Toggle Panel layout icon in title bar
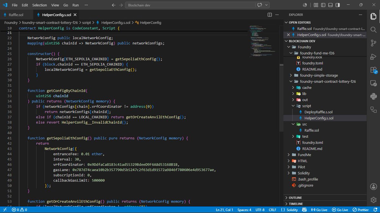 (331, 5)
